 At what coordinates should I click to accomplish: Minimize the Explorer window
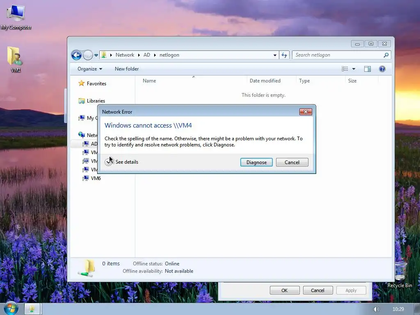[357, 43]
